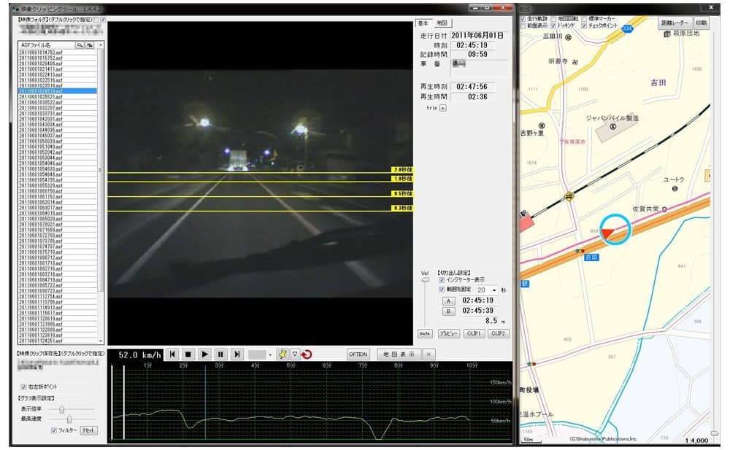Viewport: 730px width, 450px height.
Task: Switch to the 地図 tab
Action: click(x=442, y=23)
